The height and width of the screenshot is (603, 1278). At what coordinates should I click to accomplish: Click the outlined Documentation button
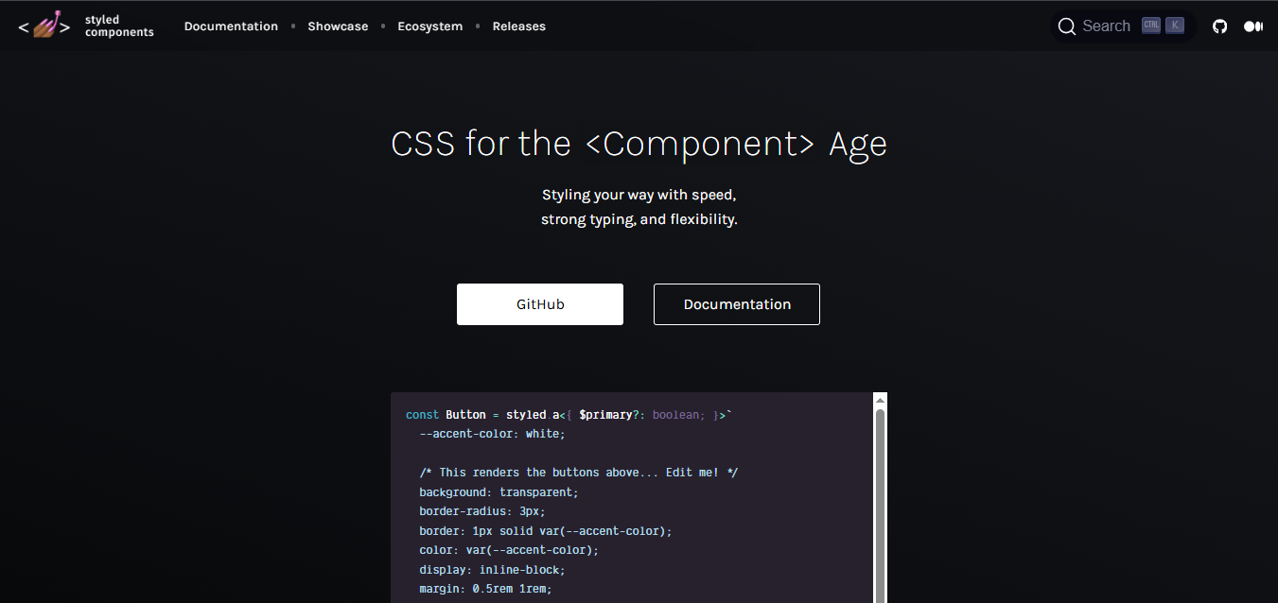[737, 304]
